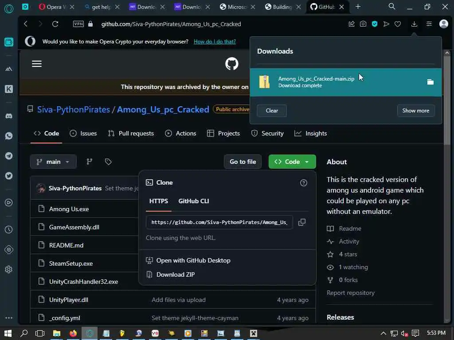Toggle the VPN badge
Image resolution: width=454 pixels, height=340 pixels.
pos(78,24)
